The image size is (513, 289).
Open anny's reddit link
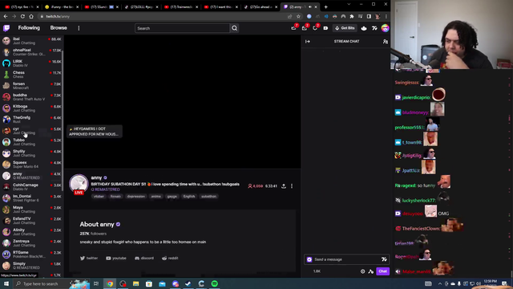[x=170, y=258]
